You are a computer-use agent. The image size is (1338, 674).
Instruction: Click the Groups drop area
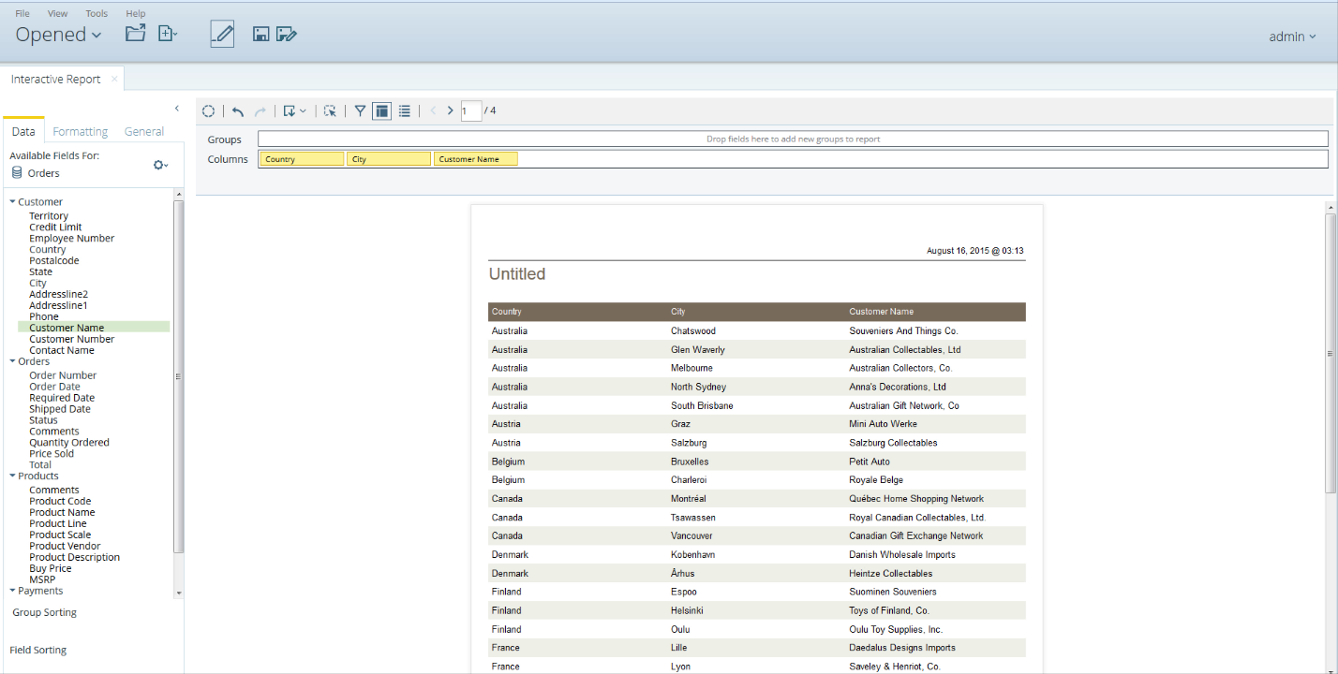coord(793,139)
